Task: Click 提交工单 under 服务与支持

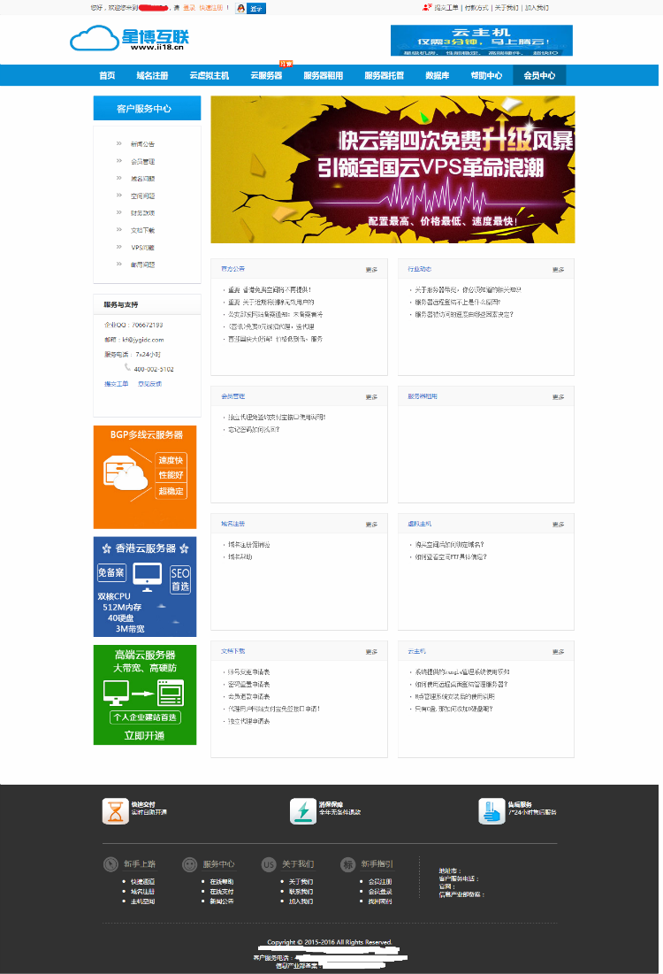Action: coord(116,384)
